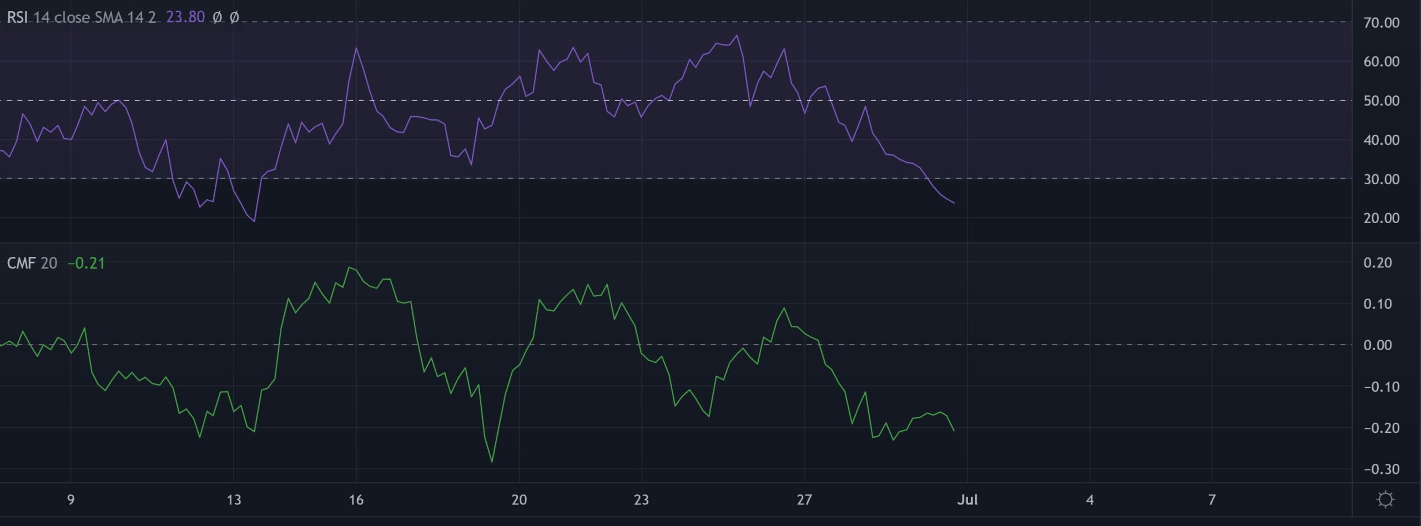This screenshot has height=526, width=1421.
Task: Click the 30.00 label on RSI scale
Action: (x=1381, y=179)
